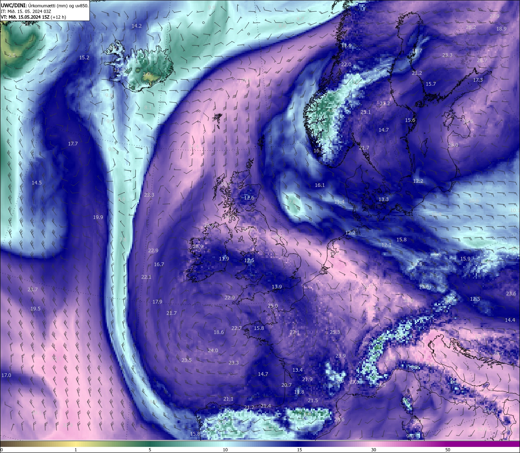Click the '10' label on the color scale

225,450
